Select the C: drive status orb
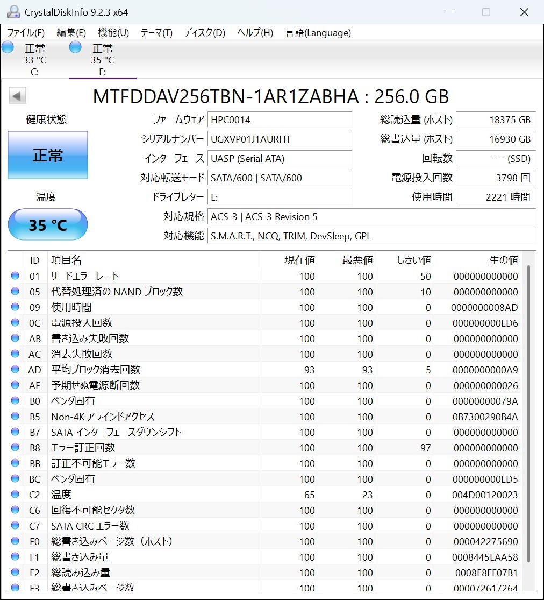This screenshot has width=544, height=600. [8, 47]
